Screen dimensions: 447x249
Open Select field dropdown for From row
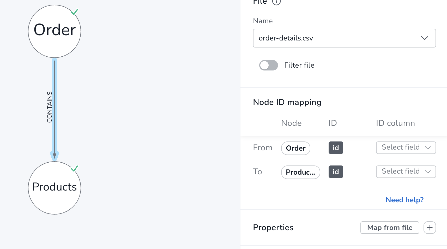coord(406,148)
